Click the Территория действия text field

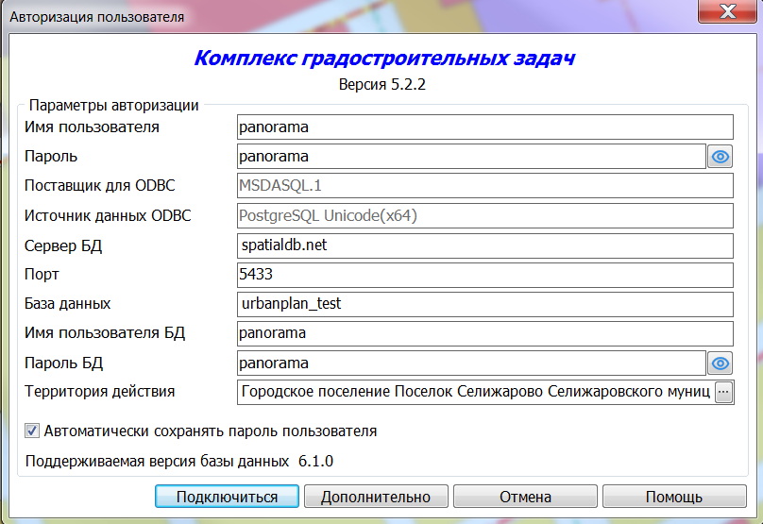point(474,393)
